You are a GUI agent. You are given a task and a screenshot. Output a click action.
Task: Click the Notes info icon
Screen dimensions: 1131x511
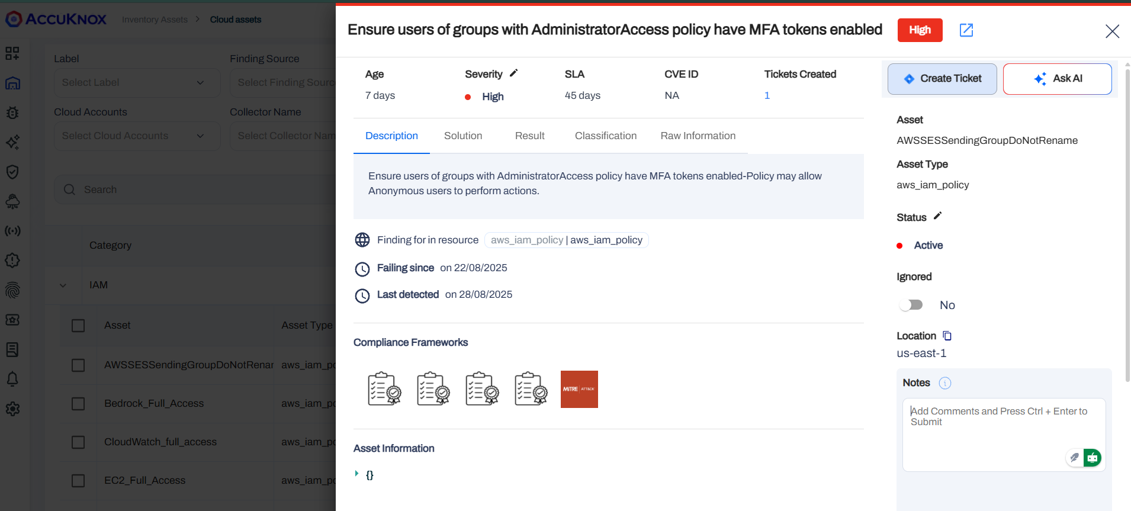(944, 383)
